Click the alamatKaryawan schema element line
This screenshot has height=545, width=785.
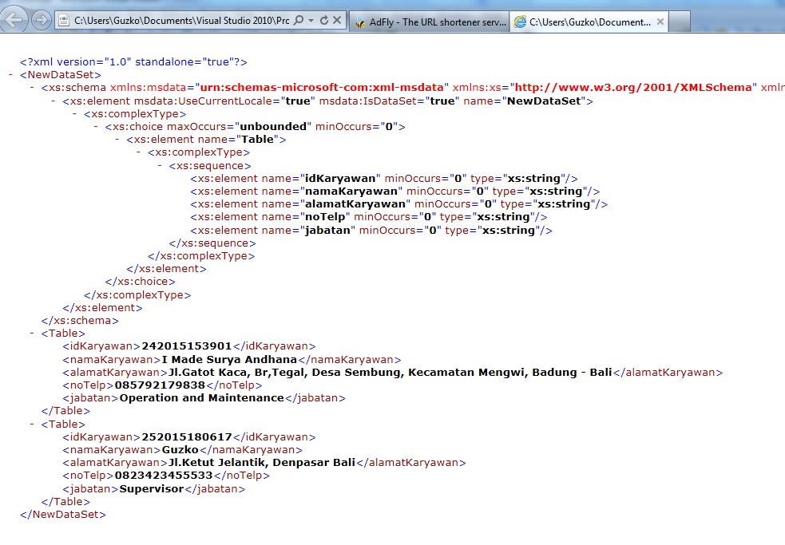399,204
